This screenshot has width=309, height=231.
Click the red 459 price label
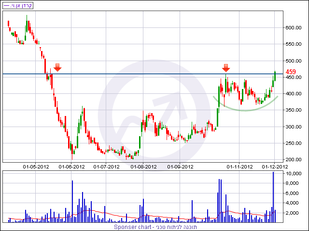click(291, 72)
